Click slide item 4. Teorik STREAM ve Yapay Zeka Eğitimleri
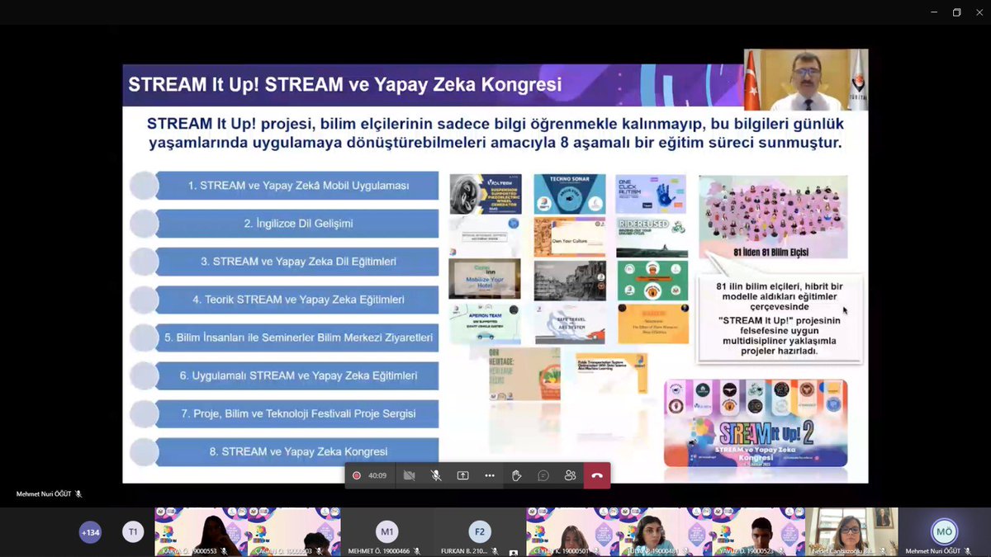Viewport: 991px width, 557px height. [x=298, y=300]
